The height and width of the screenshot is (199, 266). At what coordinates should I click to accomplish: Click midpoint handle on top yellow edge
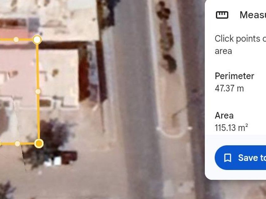point(16,39)
